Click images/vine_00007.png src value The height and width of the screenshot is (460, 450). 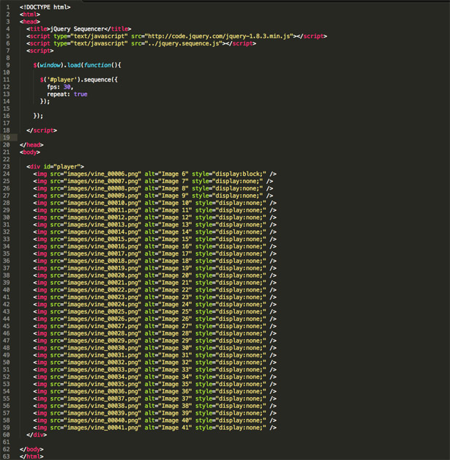pyautogui.click(x=102, y=181)
